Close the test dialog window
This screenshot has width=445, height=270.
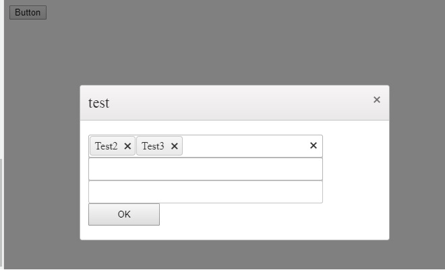tap(376, 100)
